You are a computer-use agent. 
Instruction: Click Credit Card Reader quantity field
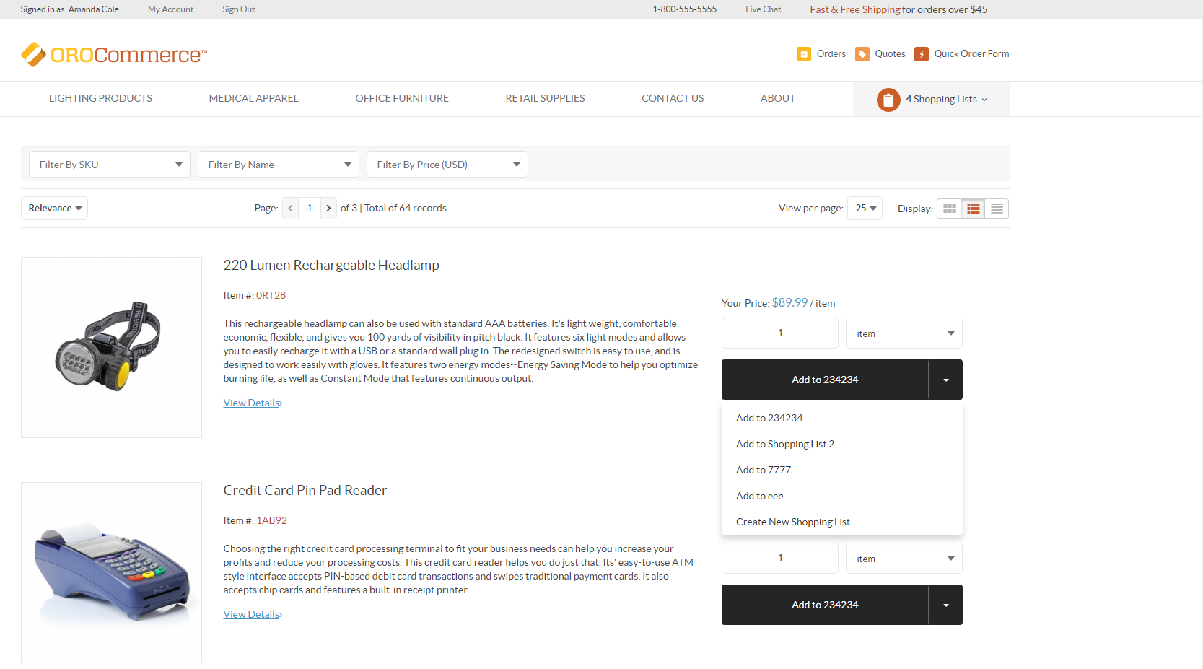click(x=780, y=558)
